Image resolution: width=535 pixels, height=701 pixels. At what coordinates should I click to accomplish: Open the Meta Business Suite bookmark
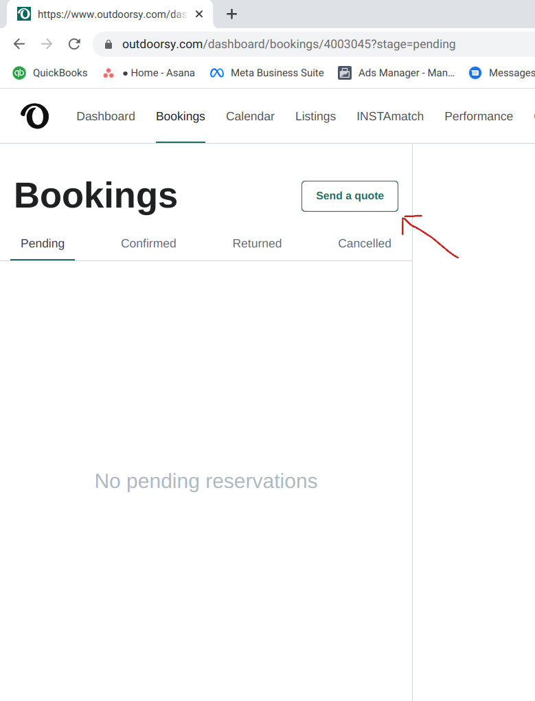(267, 73)
